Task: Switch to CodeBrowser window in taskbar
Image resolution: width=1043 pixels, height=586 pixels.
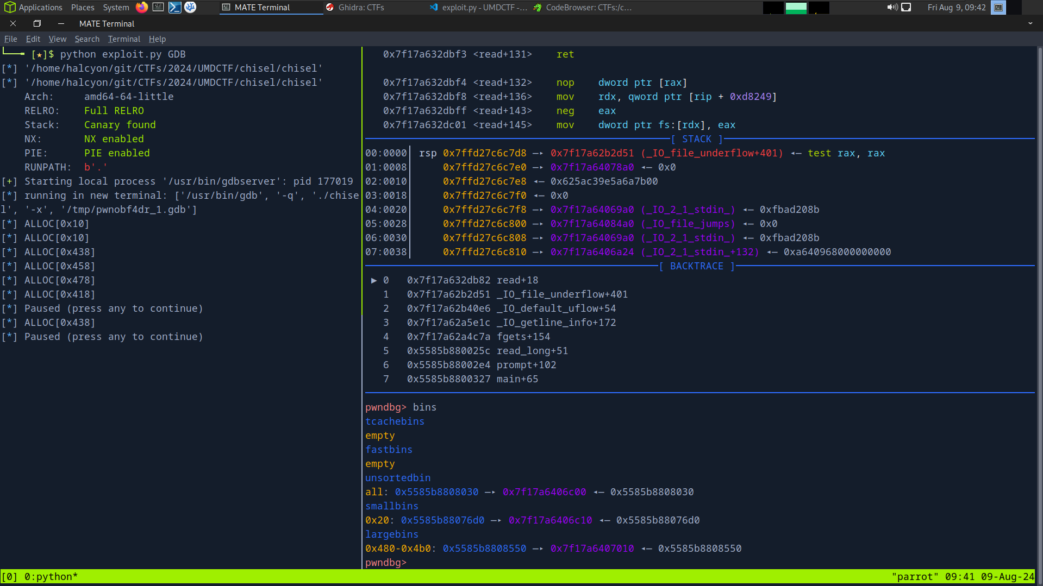Action: pos(583,8)
